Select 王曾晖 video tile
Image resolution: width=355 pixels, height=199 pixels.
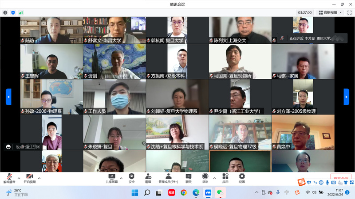[51, 61]
